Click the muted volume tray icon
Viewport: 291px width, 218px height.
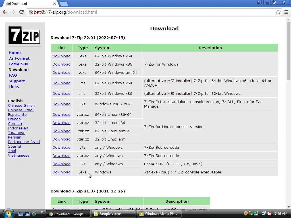click(x=269, y=214)
